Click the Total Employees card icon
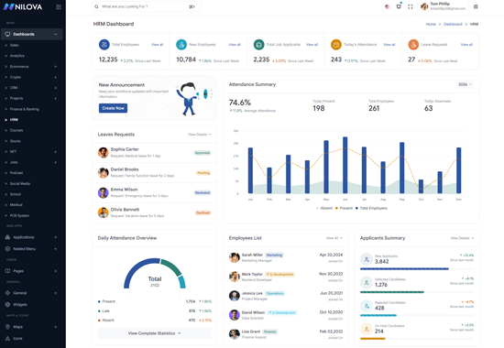Image resolution: width=504 pixels, height=348 pixels. (104, 45)
